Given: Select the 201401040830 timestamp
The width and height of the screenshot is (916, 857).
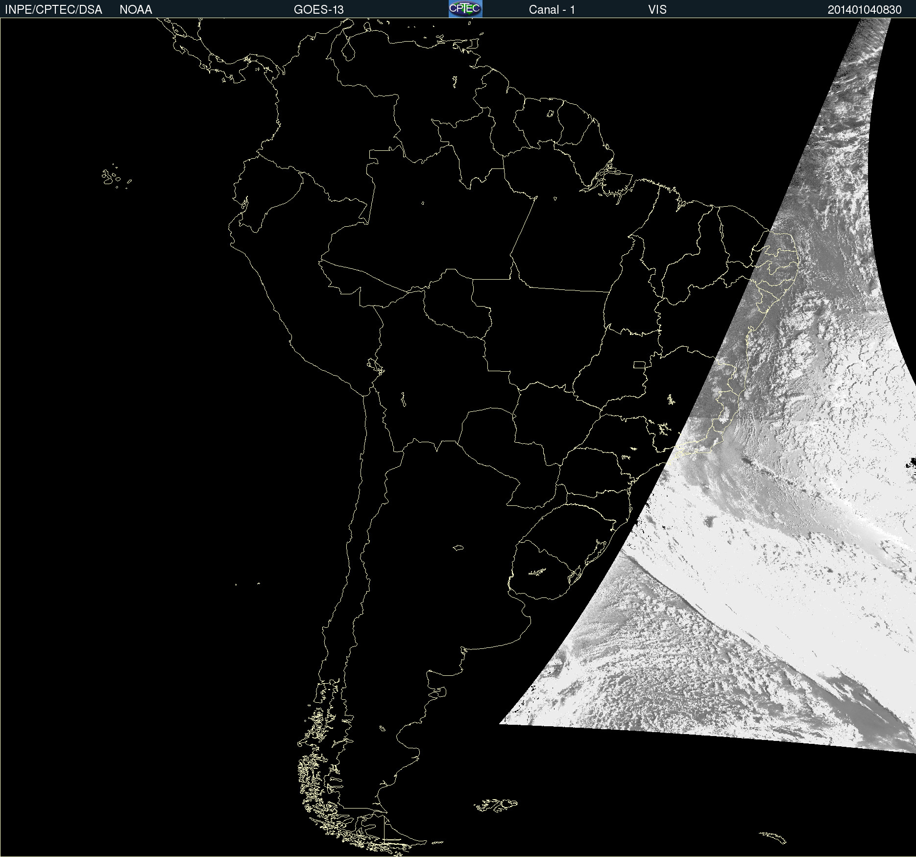Looking at the screenshot, I should point(865,10).
